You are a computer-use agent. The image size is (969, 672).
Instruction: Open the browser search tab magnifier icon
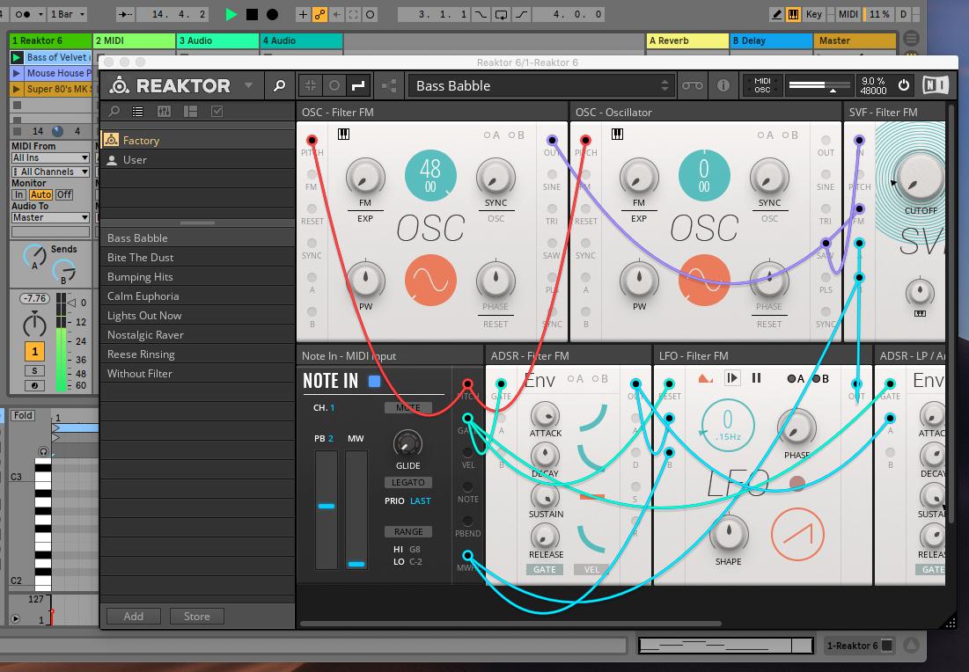tap(114, 111)
